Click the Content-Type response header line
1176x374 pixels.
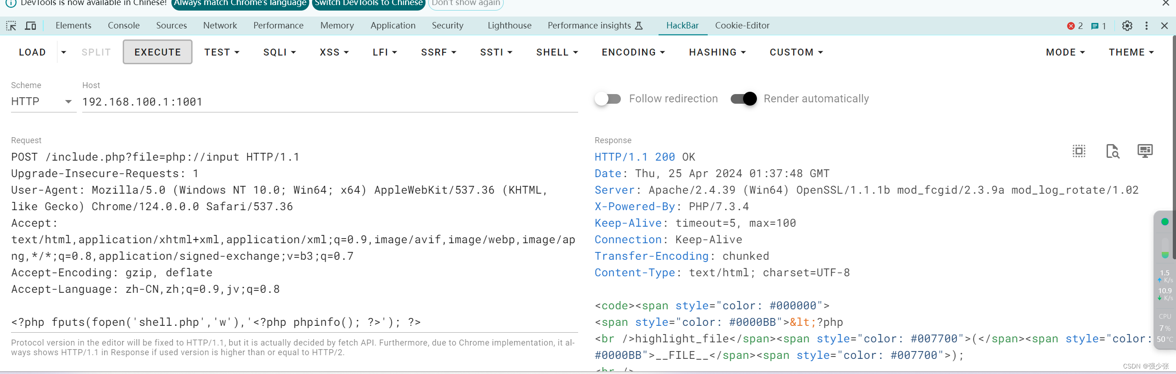click(722, 273)
